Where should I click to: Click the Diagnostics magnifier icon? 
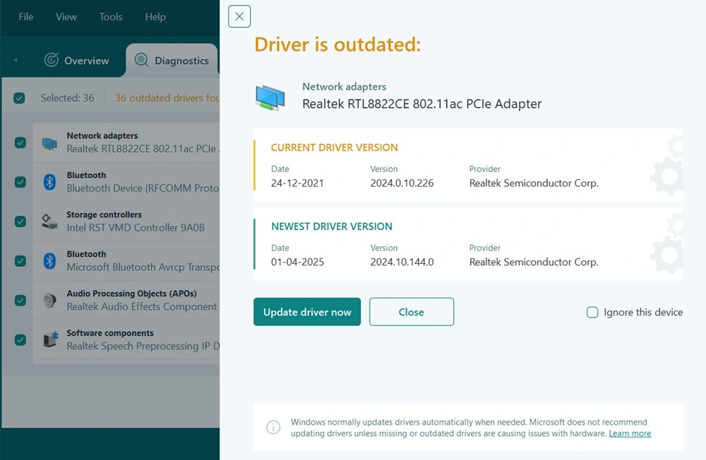pyautogui.click(x=142, y=59)
